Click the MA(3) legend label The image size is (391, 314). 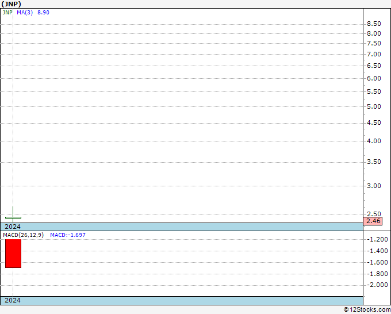click(x=25, y=13)
